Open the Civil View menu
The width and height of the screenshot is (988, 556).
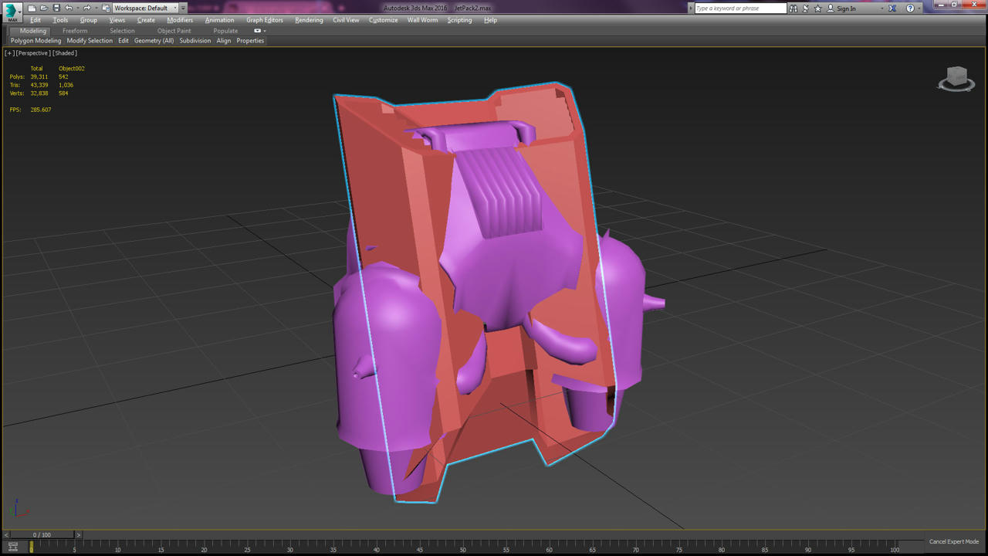346,20
